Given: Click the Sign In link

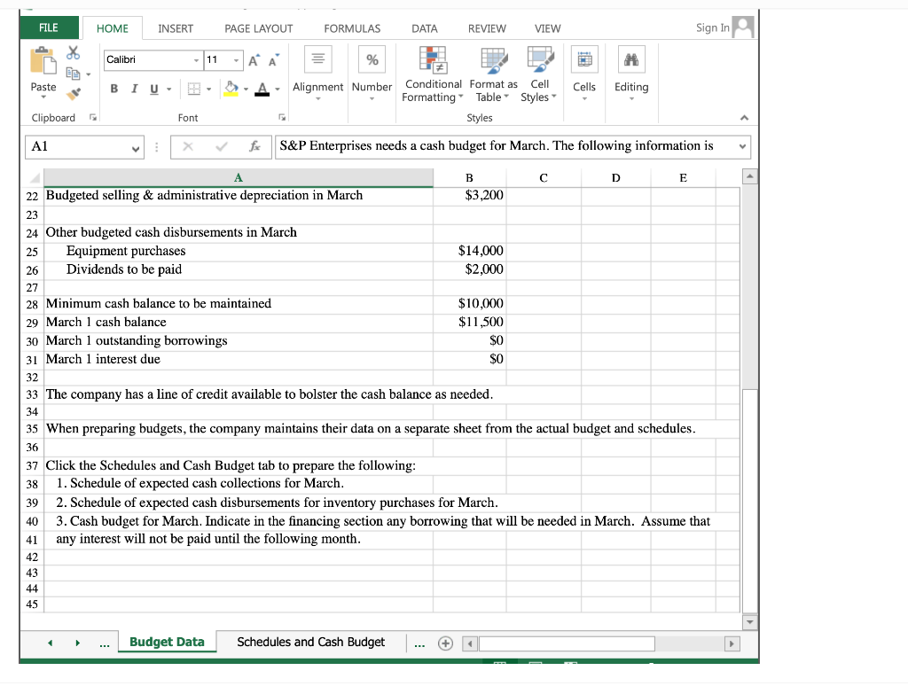Looking at the screenshot, I should (x=712, y=27).
